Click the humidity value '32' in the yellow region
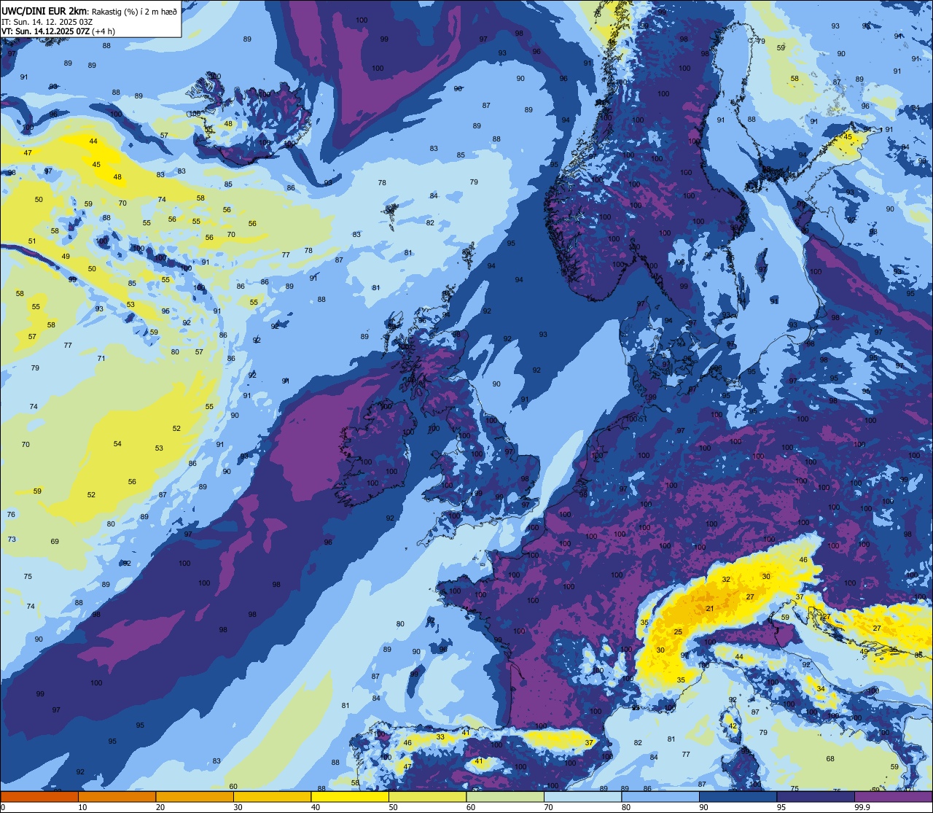Screen dimensions: 933x813 click(x=726, y=579)
